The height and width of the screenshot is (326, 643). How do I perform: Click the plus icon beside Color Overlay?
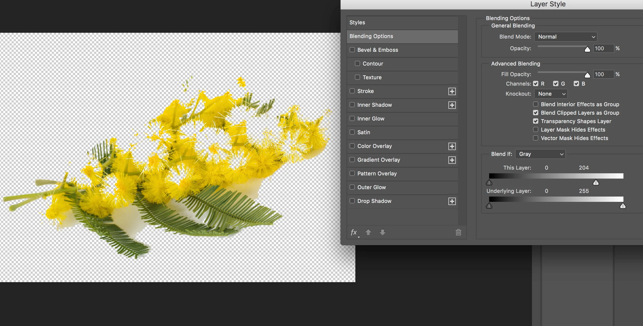[452, 146]
